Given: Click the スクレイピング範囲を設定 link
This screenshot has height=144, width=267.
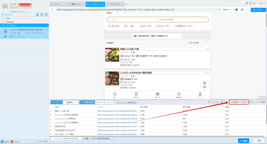Looking at the screenshot, I should tap(126, 102).
